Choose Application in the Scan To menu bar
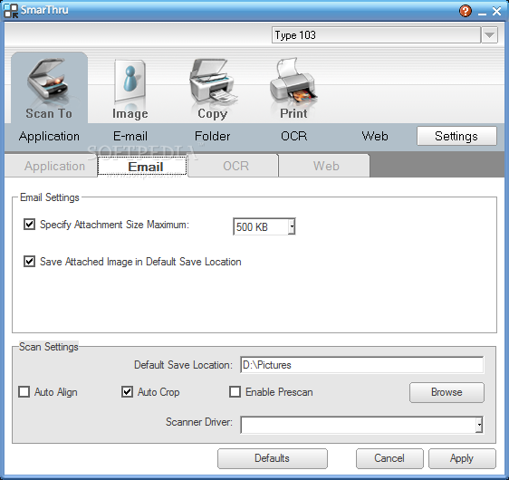 pos(49,136)
